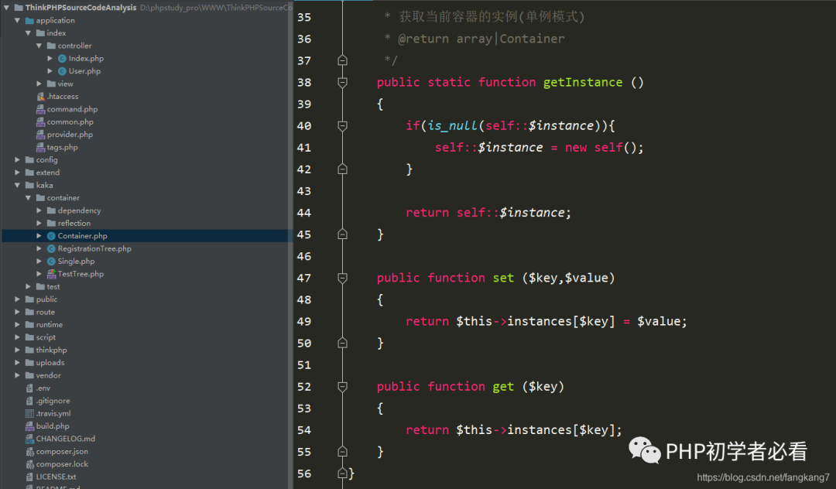Image resolution: width=836 pixels, height=489 pixels.
Task: Expand the config folder arrow
Action: pyautogui.click(x=17, y=160)
